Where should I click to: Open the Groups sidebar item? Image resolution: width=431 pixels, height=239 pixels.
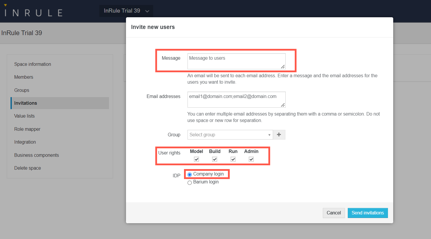22,90
